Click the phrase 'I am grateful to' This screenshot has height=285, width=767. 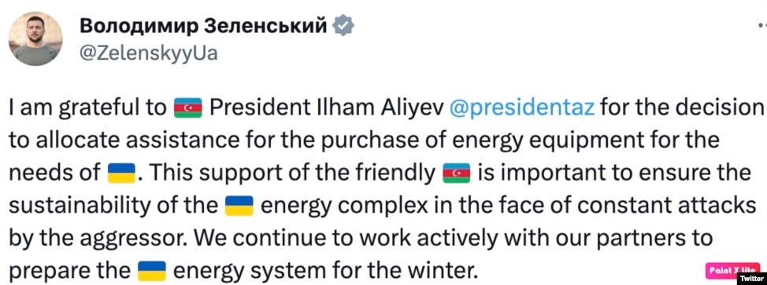pyautogui.click(x=87, y=108)
